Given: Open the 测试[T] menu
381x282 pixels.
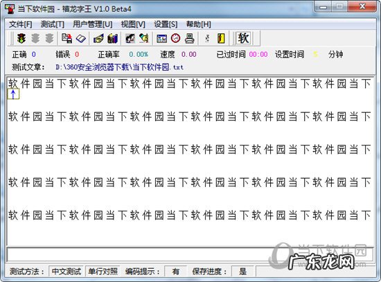Looking at the screenshot, I should click(53, 24).
